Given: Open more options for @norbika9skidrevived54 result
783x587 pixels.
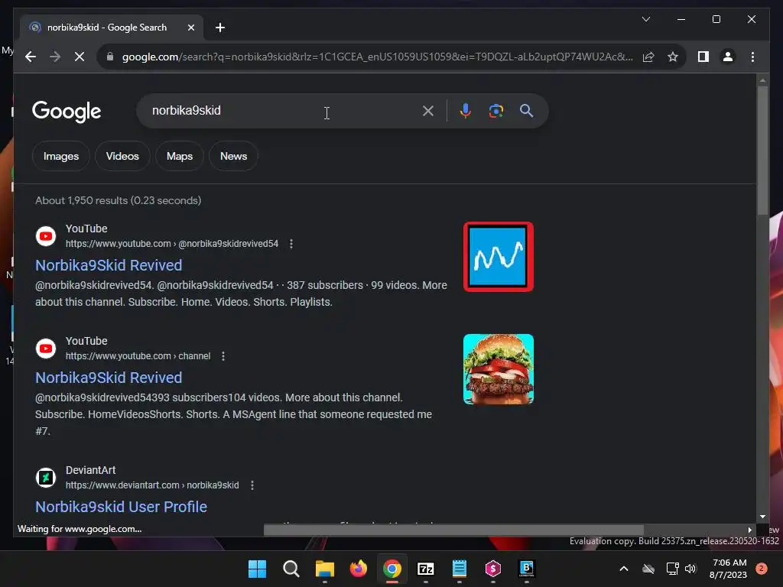Looking at the screenshot, I should tap(291, 244).
